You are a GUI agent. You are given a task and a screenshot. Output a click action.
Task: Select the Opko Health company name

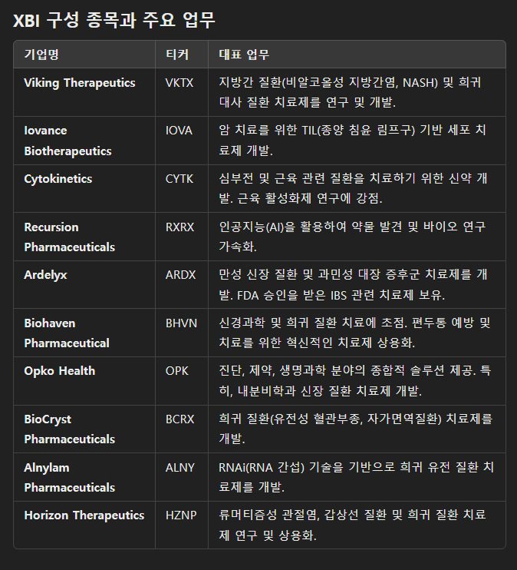(60, 371)
